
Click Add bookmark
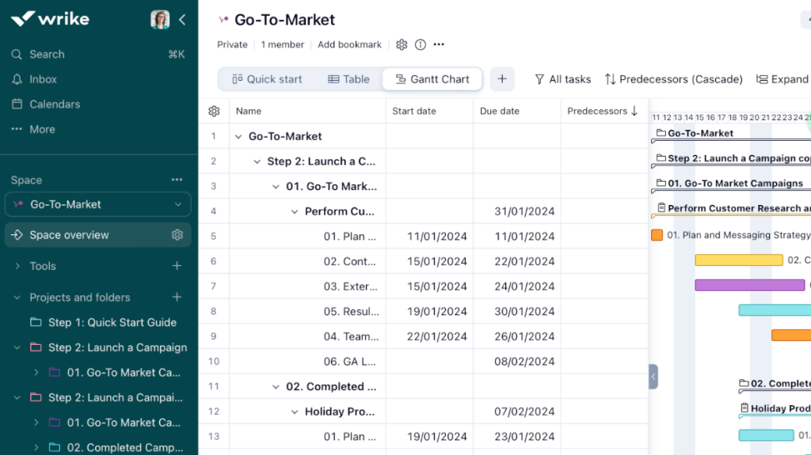click(349, 44)
